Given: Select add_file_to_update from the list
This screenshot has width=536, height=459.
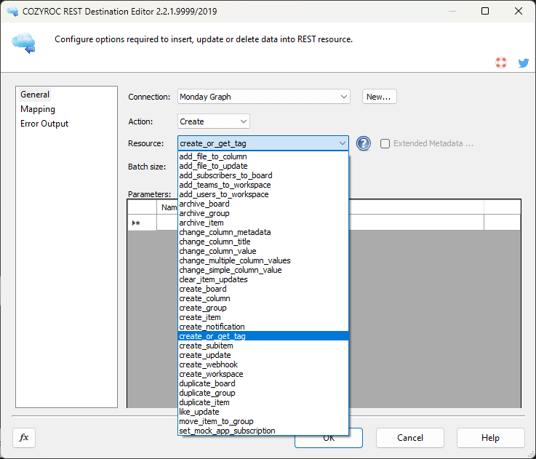Looking at the screenshot, I should coord(263,167).
